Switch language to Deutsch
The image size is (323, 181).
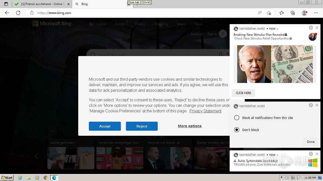(x=197, y=34)
